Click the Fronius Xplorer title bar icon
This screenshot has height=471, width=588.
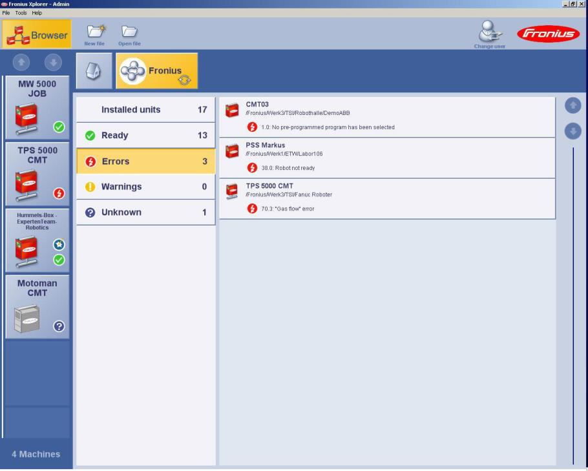(x=4, y=4)
